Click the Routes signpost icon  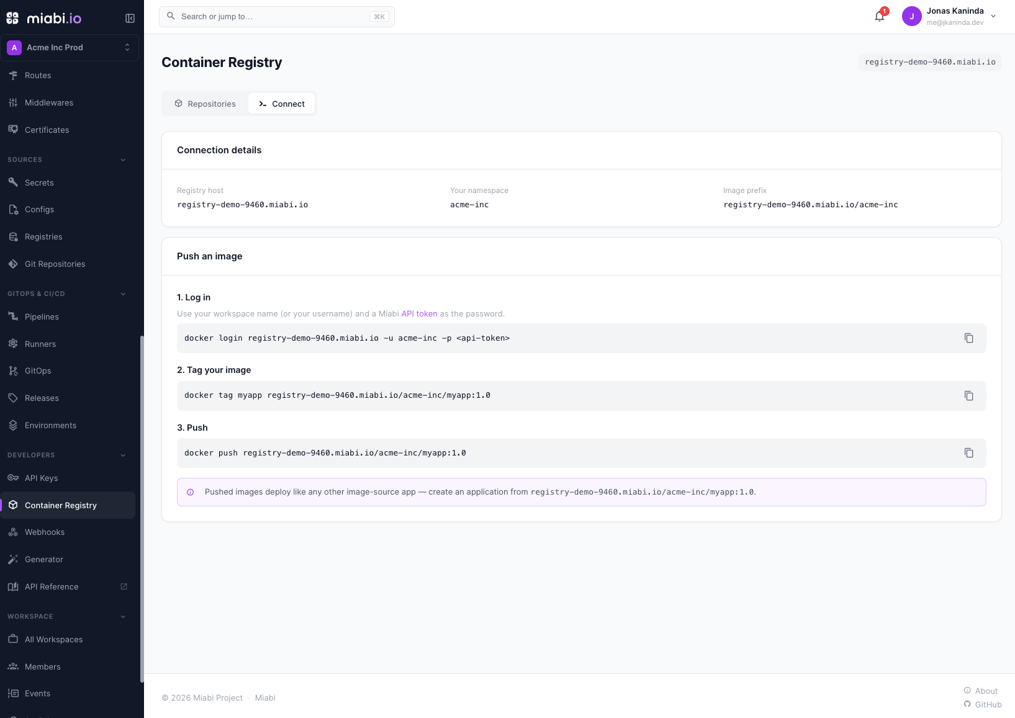(13, 75)
